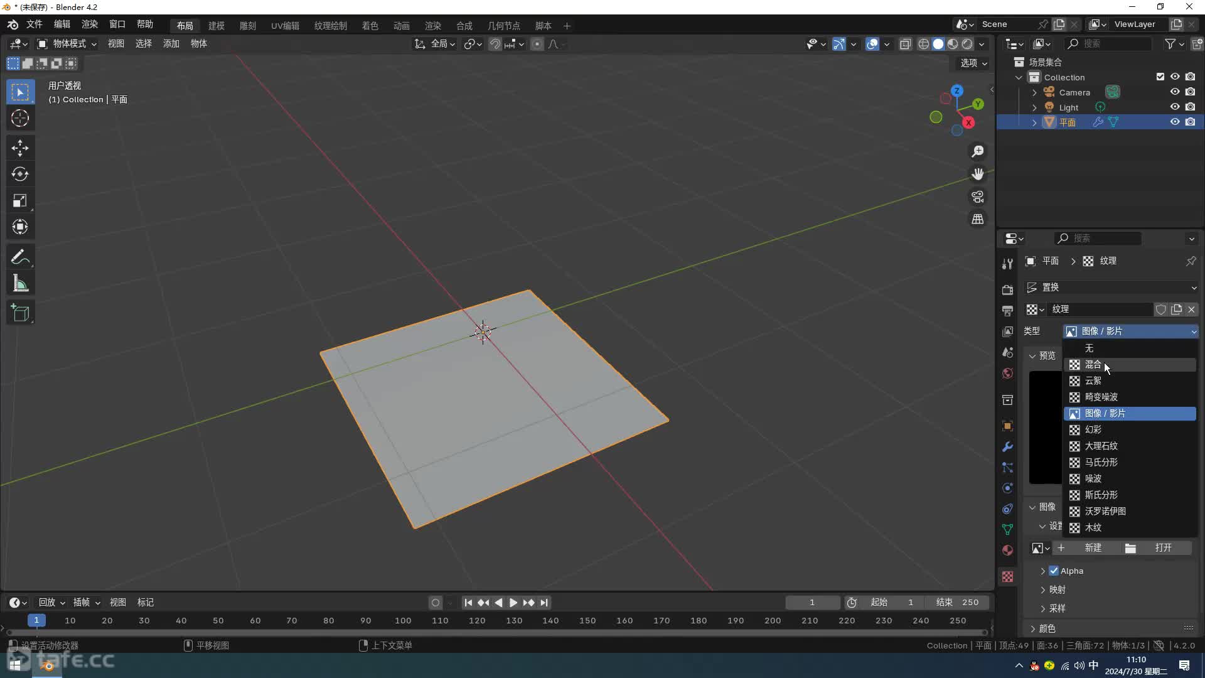Hide Camera in viewport eye icon
This screenshot has height=678, width=1205.
click(x=1175, y=92)
